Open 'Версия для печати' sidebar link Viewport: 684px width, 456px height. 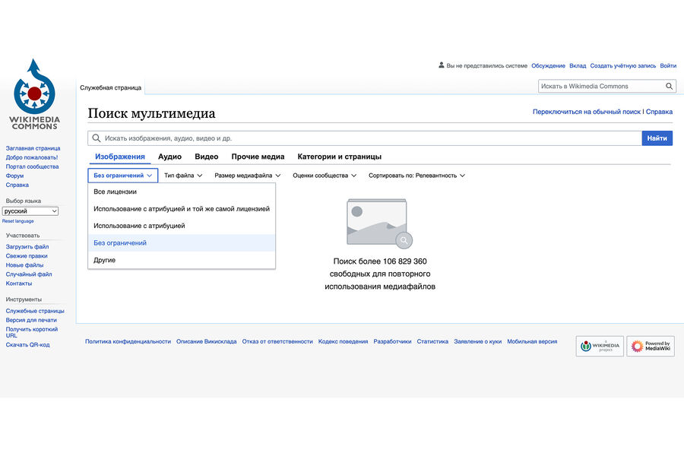31,320
